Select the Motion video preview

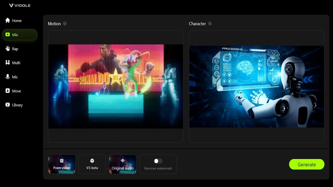116,86
